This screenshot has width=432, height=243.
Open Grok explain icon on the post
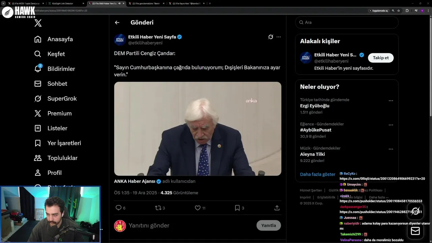pyautogui.click(x=270, y=37)
